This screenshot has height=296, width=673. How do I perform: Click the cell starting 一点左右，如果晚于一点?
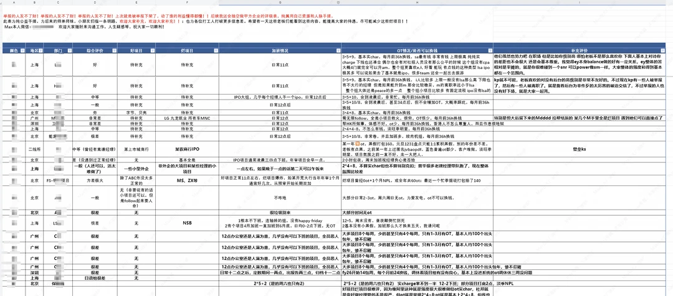279,169
